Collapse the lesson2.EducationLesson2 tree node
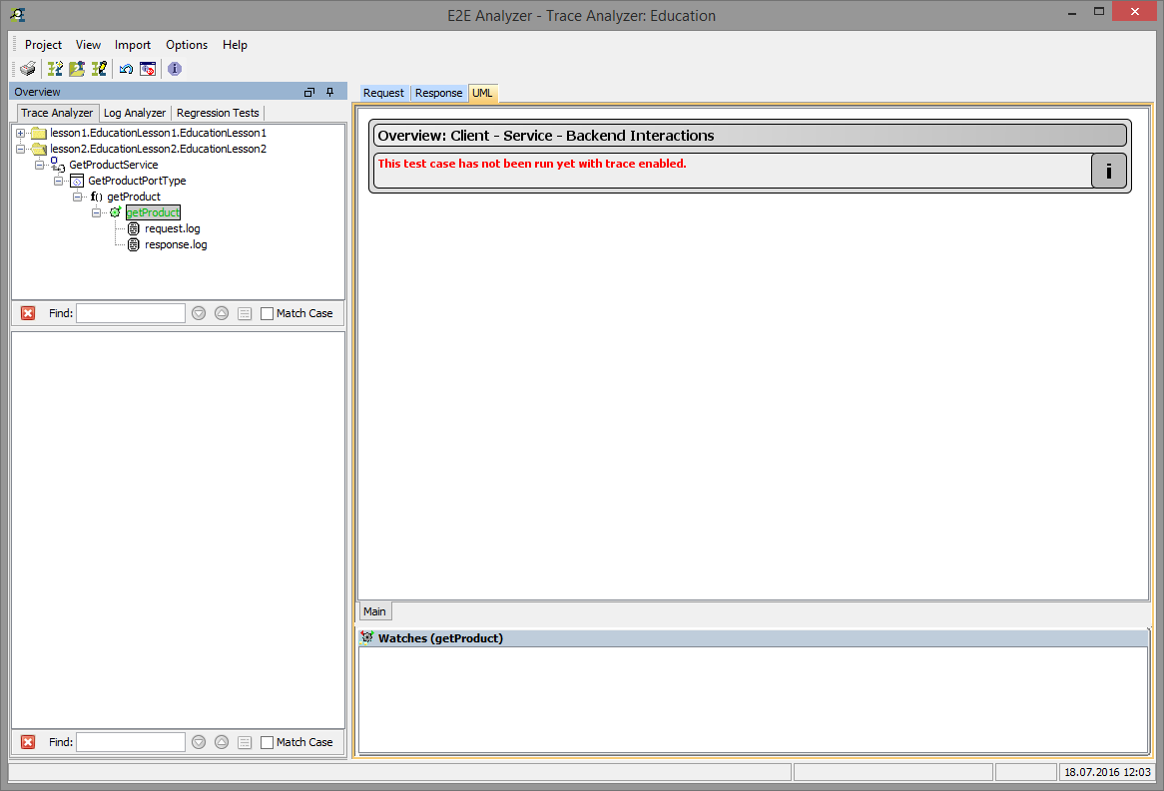 [21, 148]
